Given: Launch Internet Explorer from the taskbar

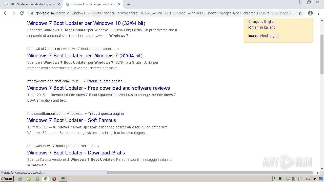Looking at the screenshot, I should coord(20,179).
